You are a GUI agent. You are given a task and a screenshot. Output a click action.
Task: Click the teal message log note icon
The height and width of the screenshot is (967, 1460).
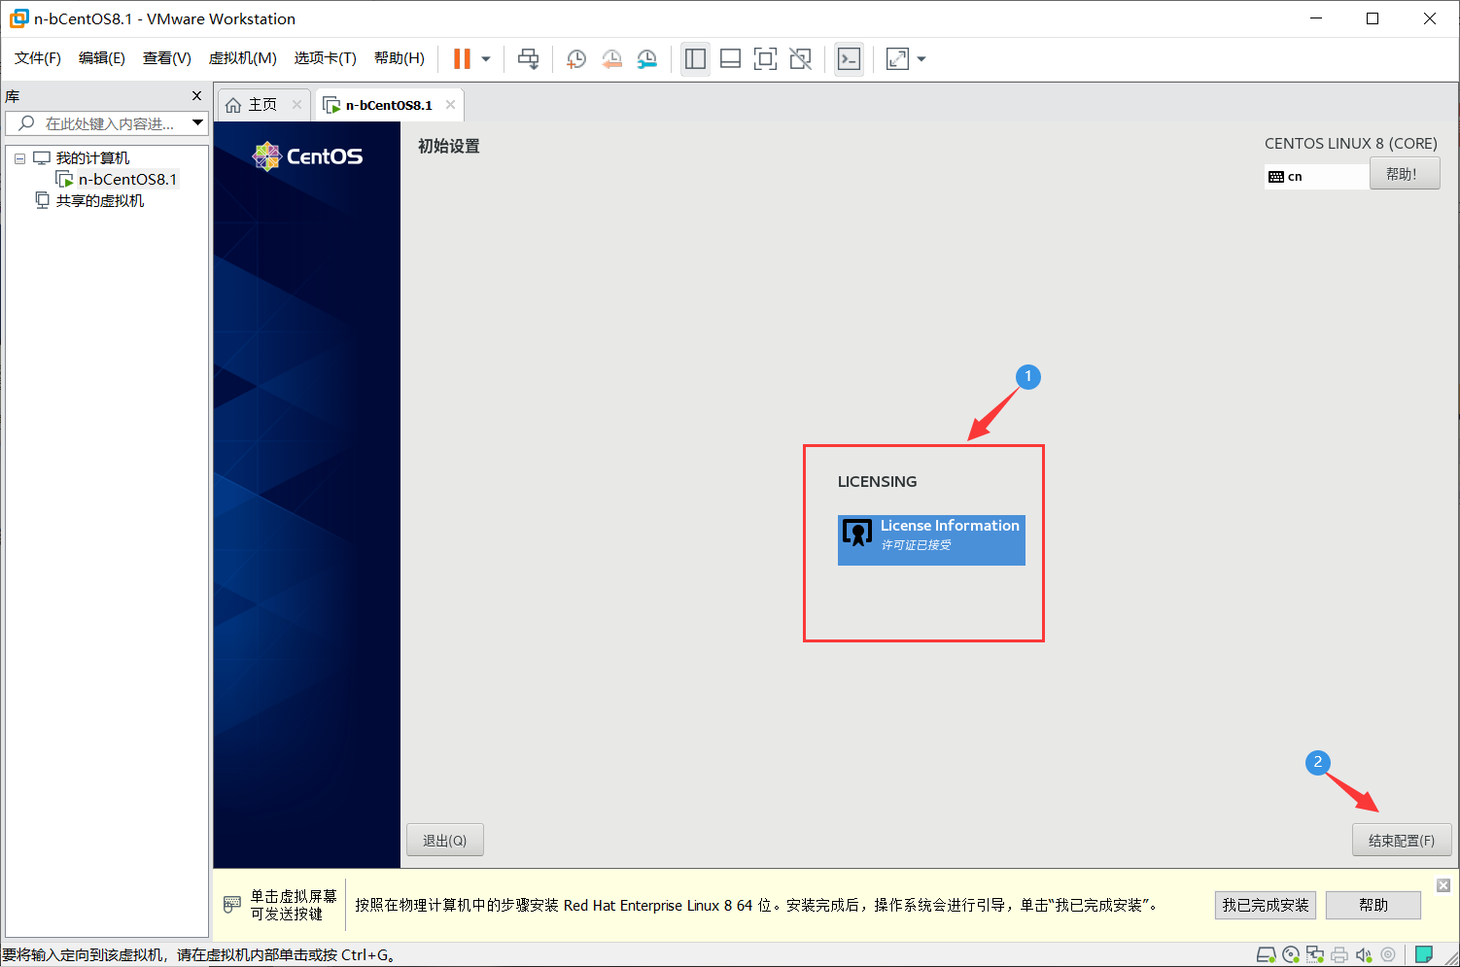[1424, 954]
